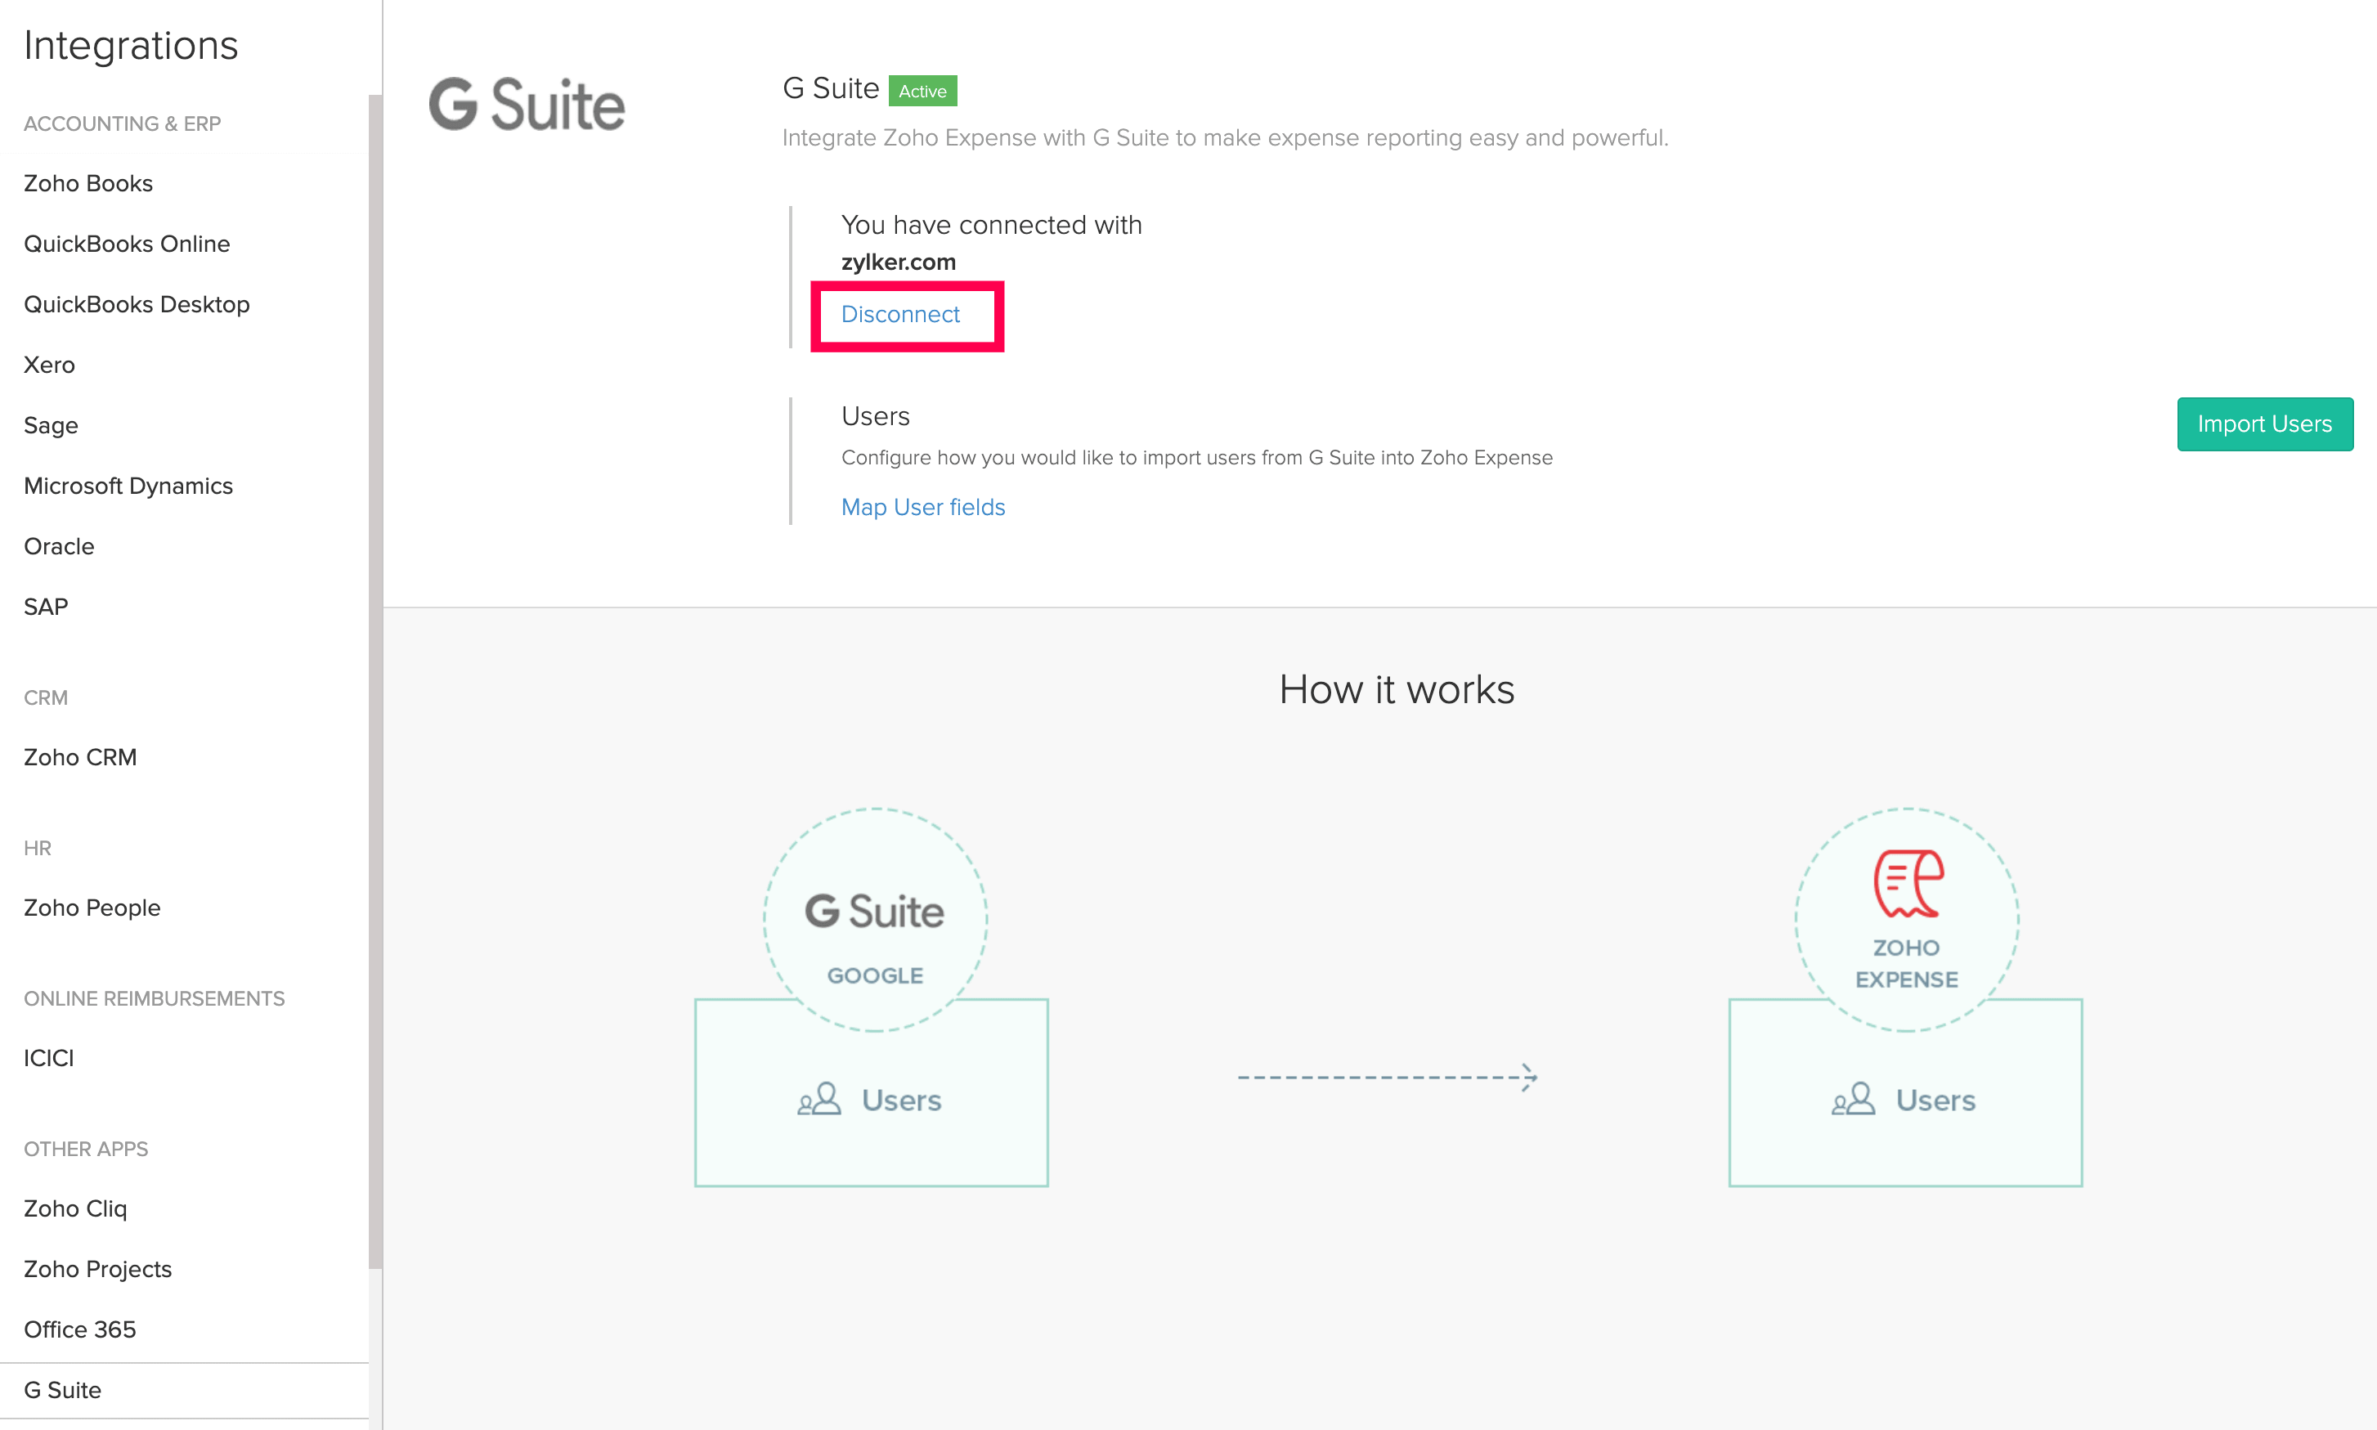Open Map User fields link
The width and height of the screenshot is (2377, 1430).
tap(923, 507)
